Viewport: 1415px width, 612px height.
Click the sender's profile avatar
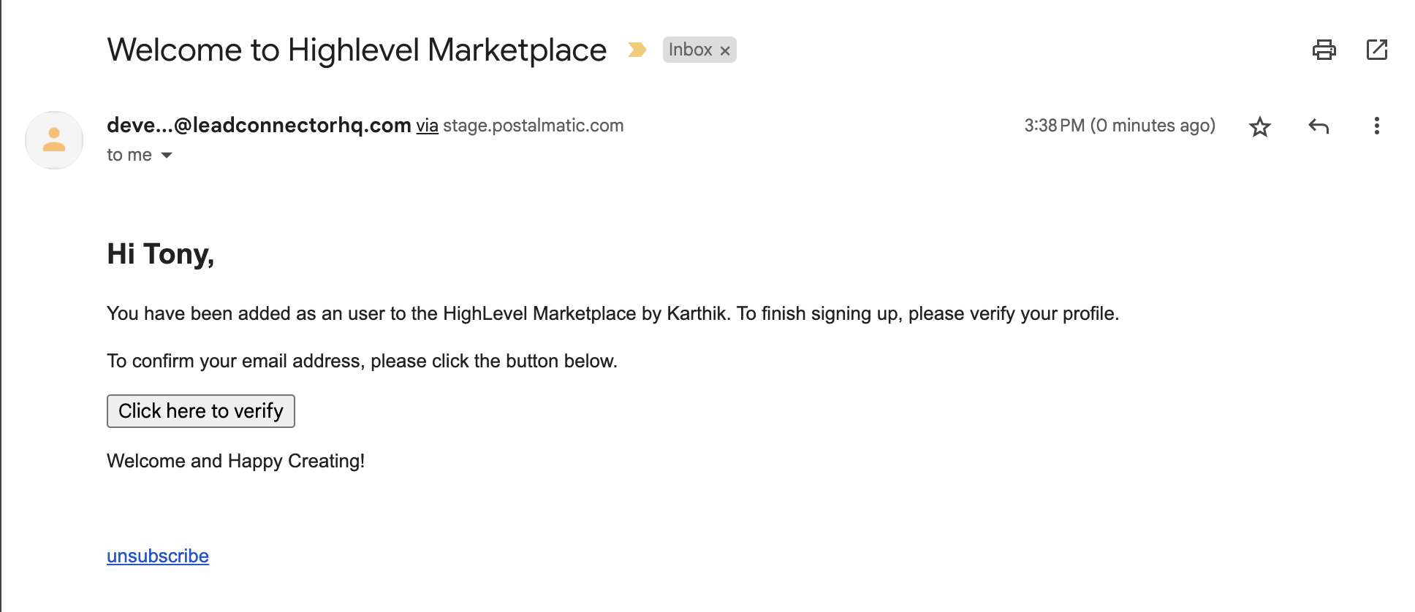coord(54,139)
